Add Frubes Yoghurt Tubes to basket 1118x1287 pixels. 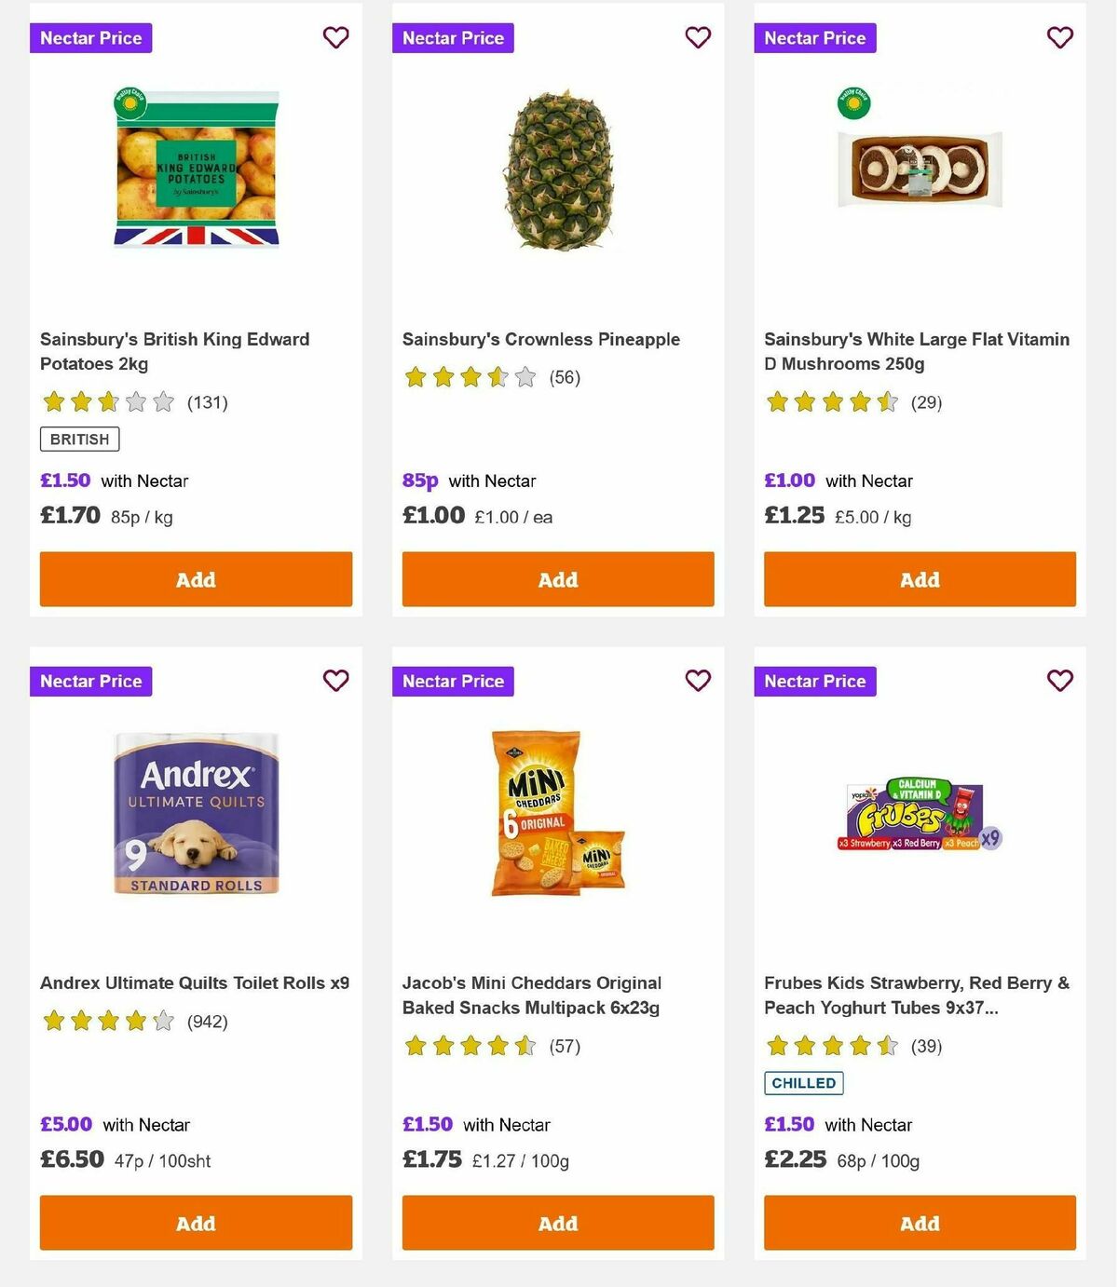919,1223
